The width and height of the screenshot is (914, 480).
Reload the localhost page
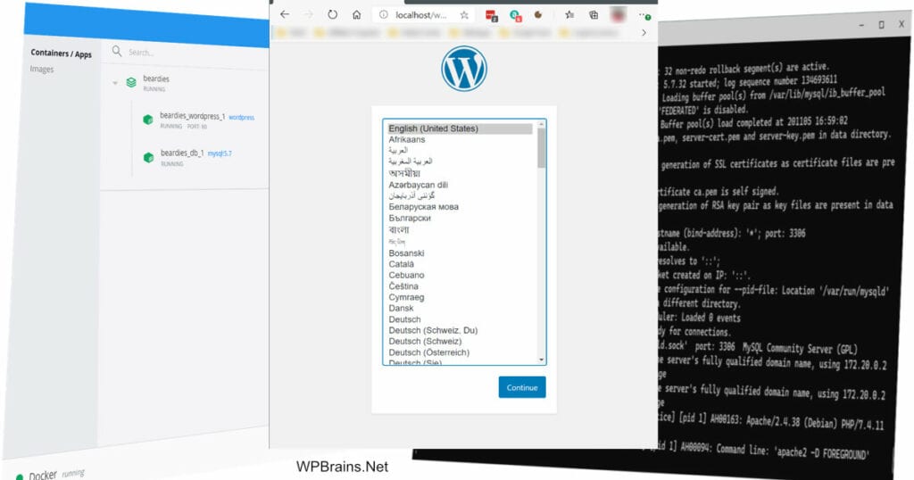332,14
